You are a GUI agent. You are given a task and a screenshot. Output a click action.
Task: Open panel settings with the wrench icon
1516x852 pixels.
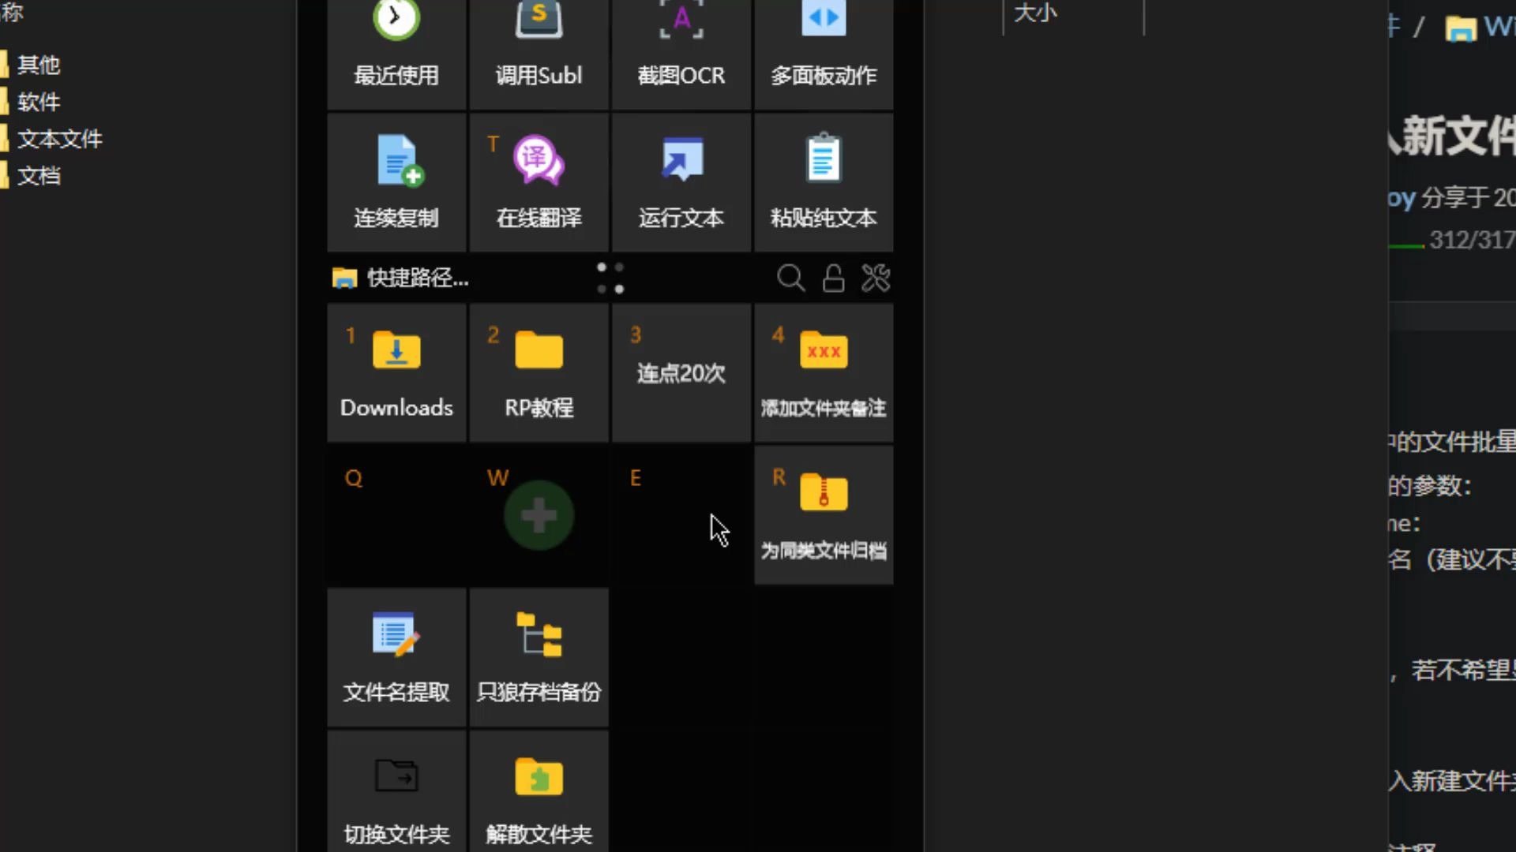[x=875, y=278]
